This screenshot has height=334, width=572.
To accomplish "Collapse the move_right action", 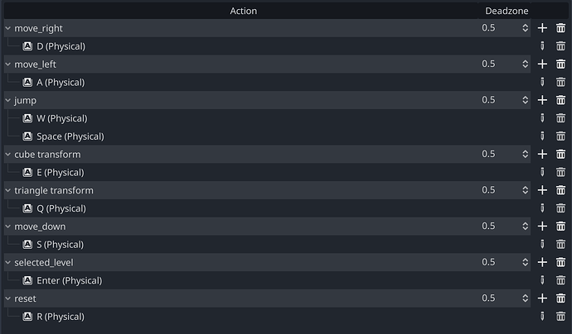I will click(7, 28).
